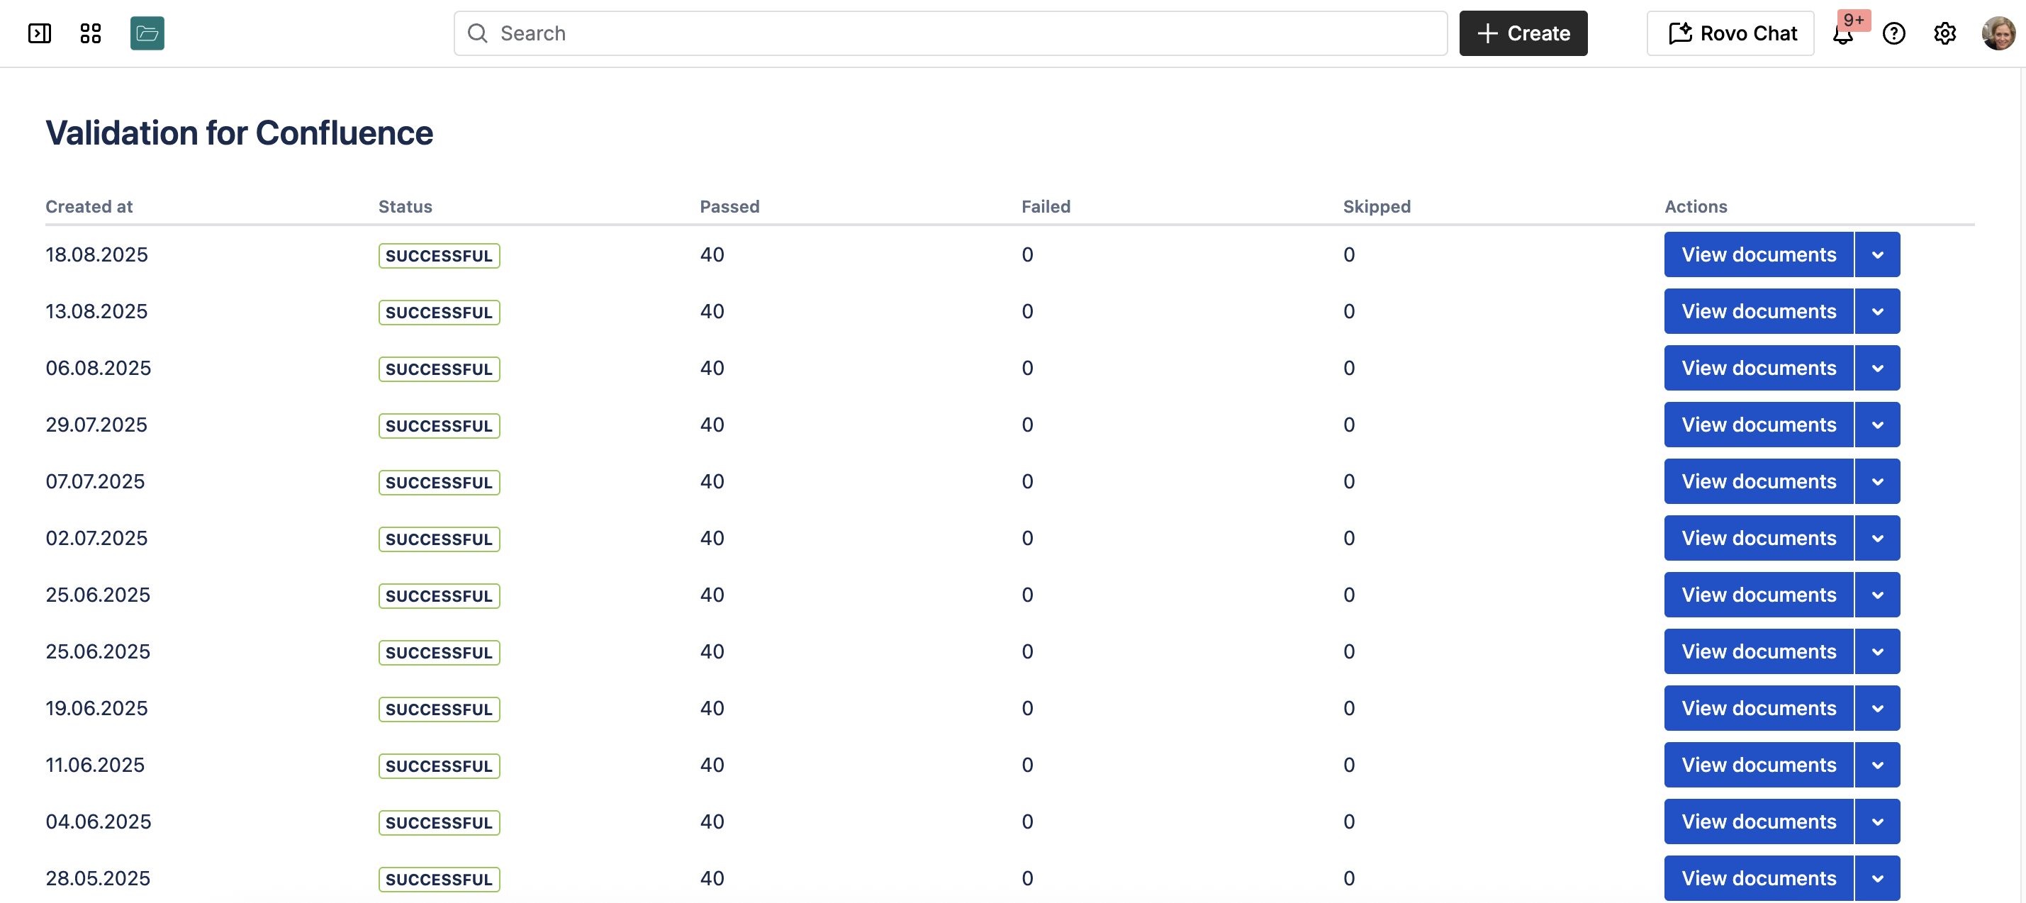Open the settings gear icon
The width and height of the screenshot is (2026, 903).
click(1945, 33)
